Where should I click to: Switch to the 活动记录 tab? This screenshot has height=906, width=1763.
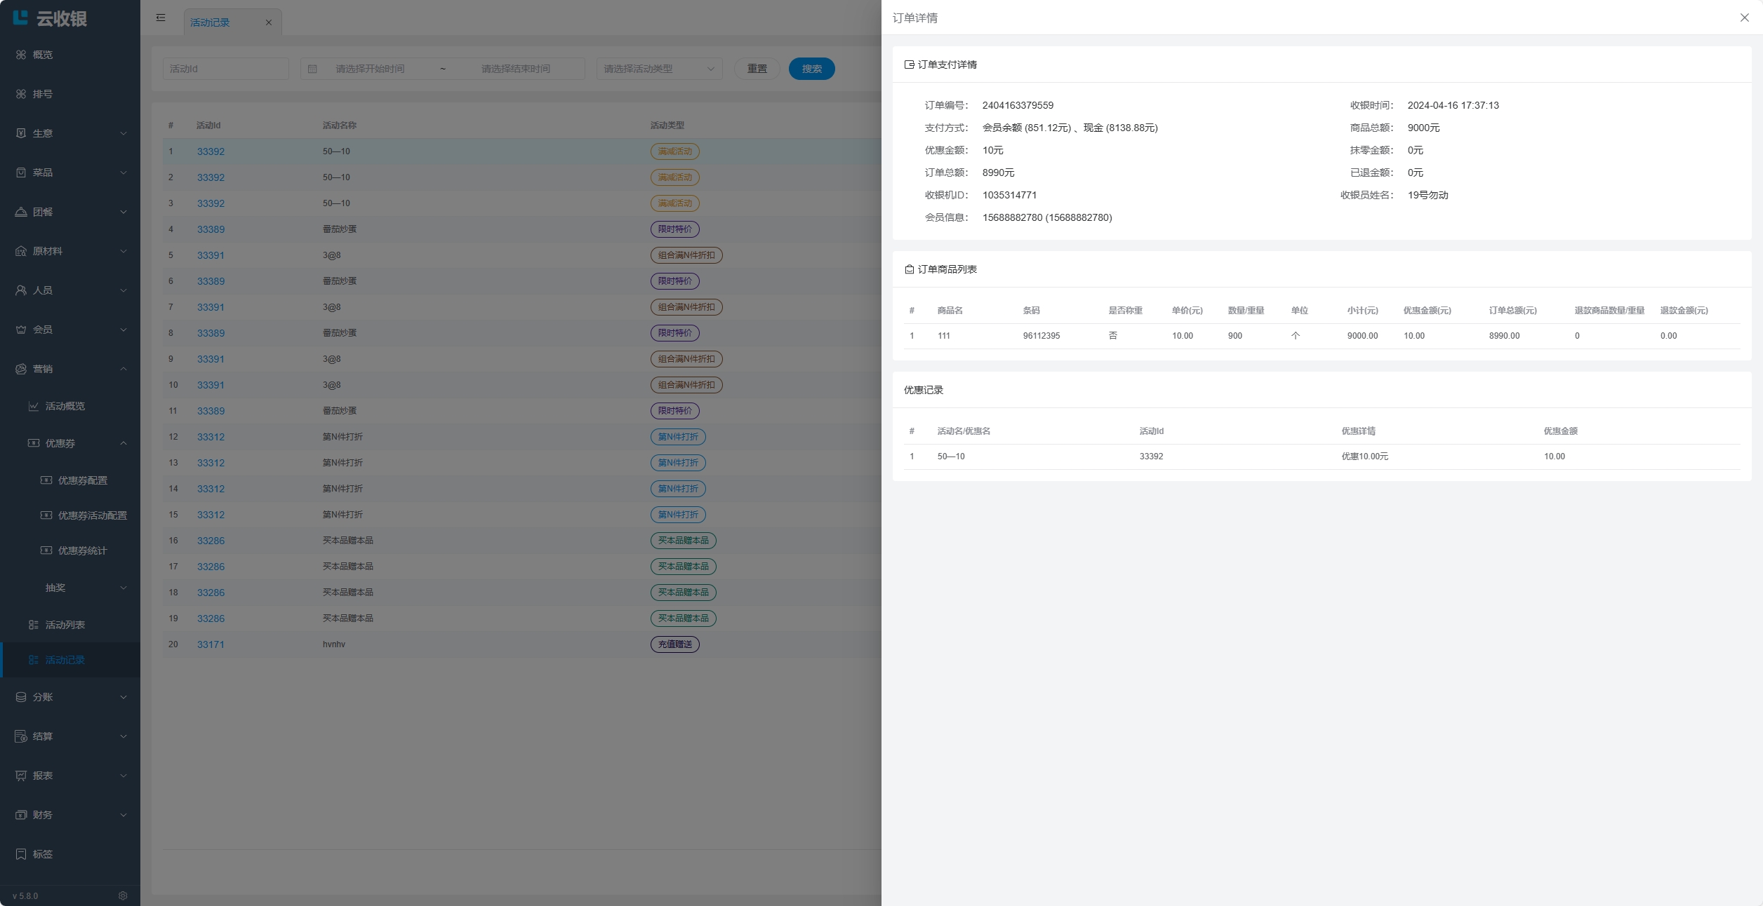(210, 22)
